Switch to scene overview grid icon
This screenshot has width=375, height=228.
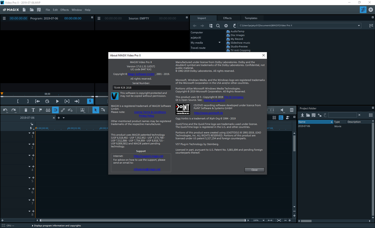274,118
